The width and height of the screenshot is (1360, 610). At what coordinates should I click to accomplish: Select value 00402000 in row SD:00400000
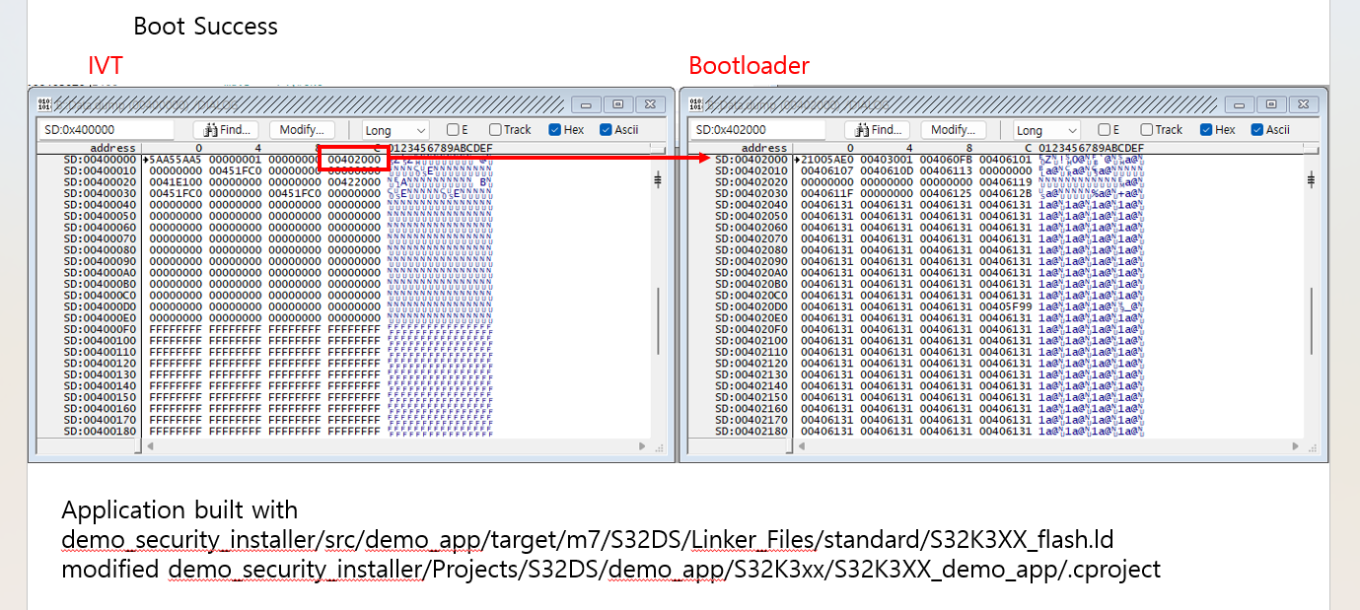click(354, 160)
